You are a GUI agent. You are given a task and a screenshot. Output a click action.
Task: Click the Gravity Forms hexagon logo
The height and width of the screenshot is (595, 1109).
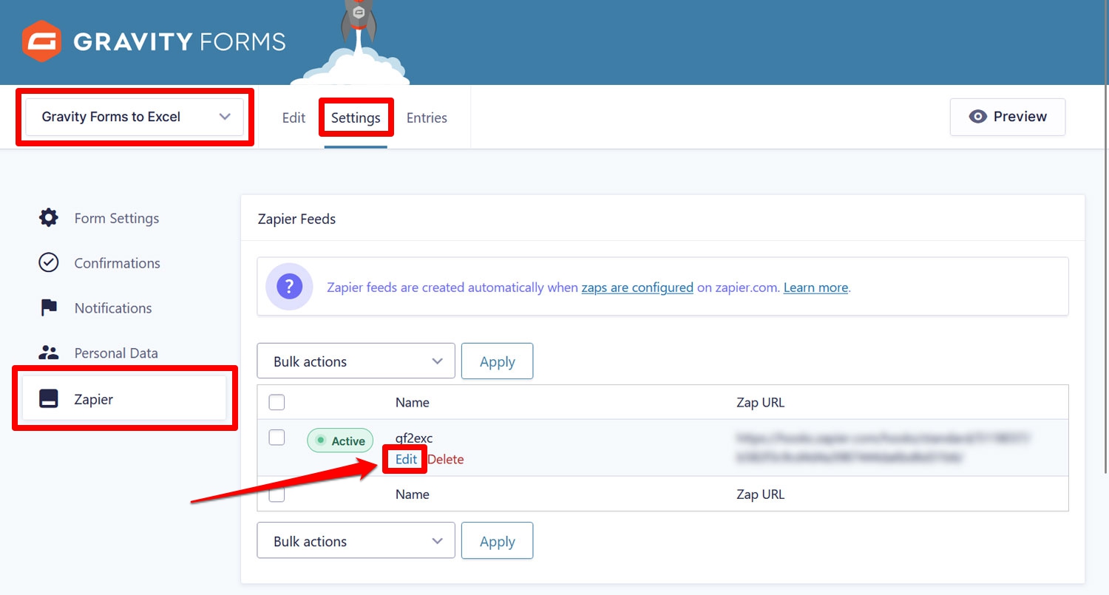click(42, 41)
